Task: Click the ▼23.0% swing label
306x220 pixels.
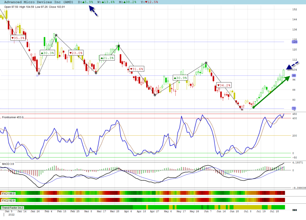Action: point(76,53)
